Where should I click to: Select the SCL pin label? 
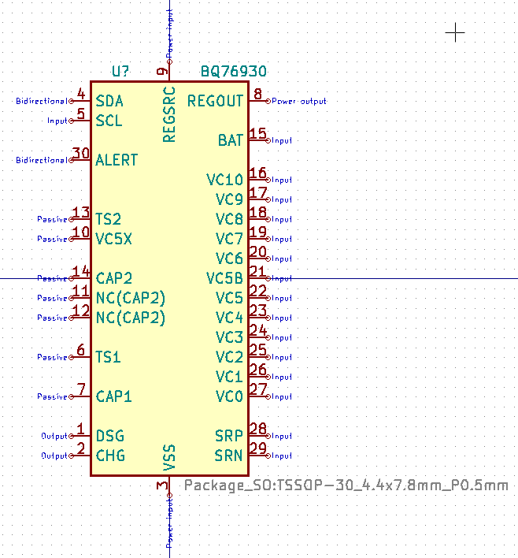109,121
